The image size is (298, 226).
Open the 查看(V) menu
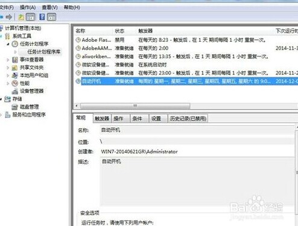(x=49, y=7)
